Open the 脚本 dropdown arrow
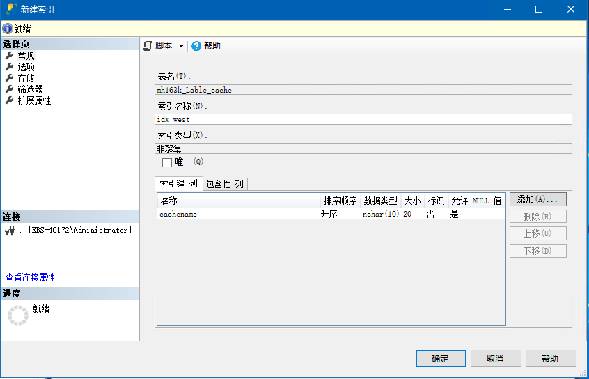The width and height of the screenshot is (589, 379). (x=181, y=47)
